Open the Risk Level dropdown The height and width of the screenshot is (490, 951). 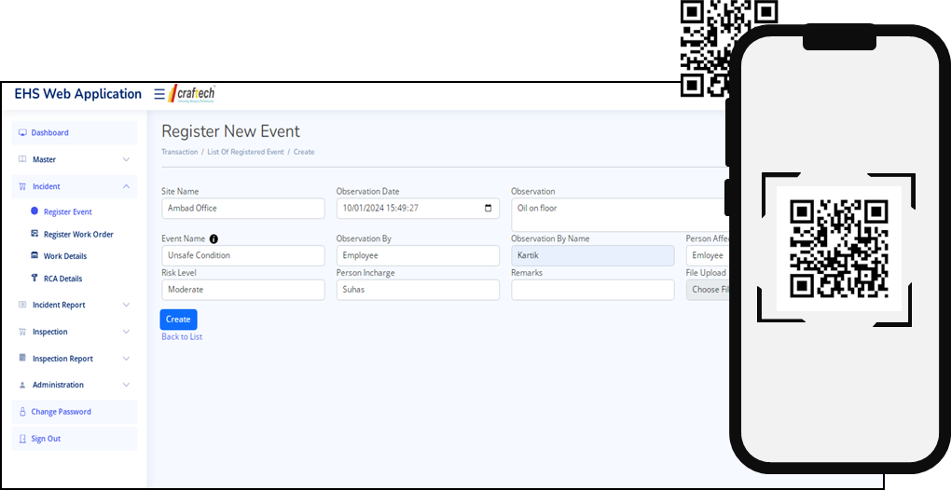(243, 290)
